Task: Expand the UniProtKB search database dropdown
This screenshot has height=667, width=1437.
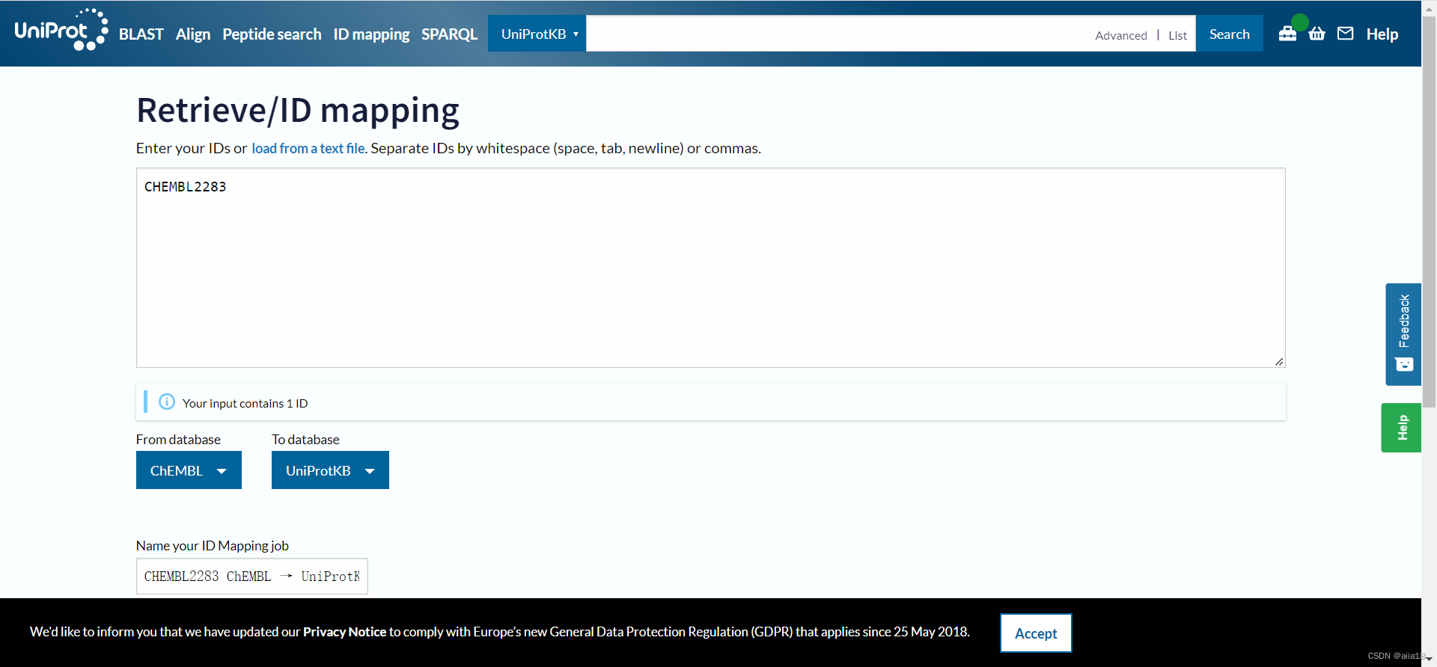Action: click(x=537, y=34)
